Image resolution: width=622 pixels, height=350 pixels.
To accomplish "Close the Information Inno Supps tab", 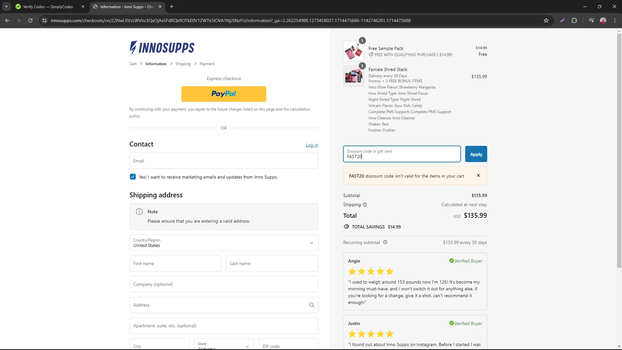I will 160,7.
